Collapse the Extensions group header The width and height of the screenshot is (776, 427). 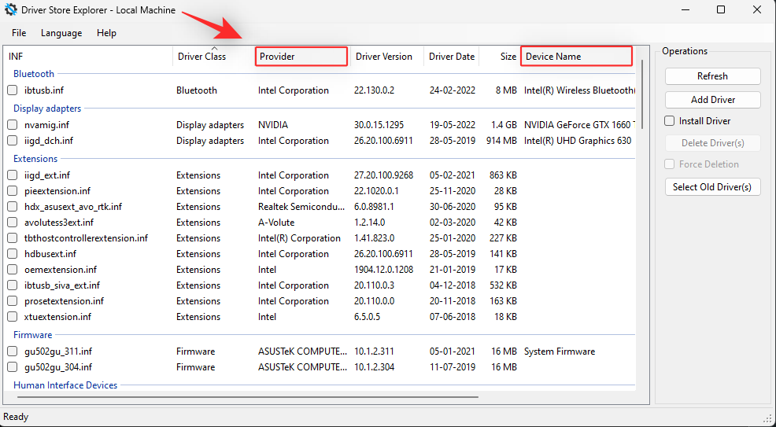[x=35, y=159]
